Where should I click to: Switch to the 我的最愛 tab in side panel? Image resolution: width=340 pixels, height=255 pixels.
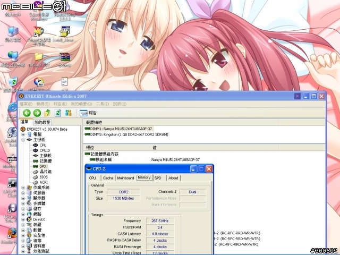(42, 123)
